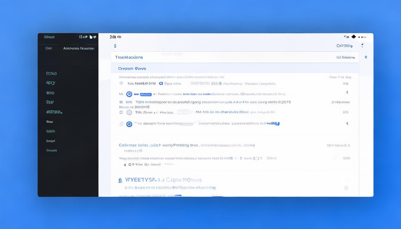Screen dimensions: 401x229
Task: Expand the domarti fone row chevron at right
Action: point(347,123)
